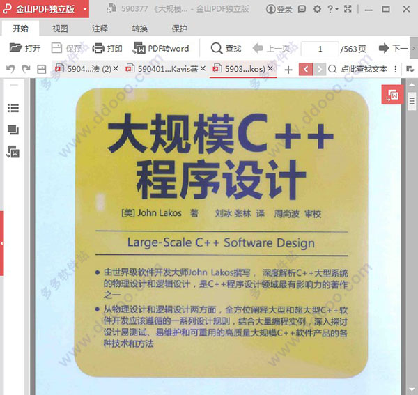Close the 5903...kos) document tab

point(270,69)
